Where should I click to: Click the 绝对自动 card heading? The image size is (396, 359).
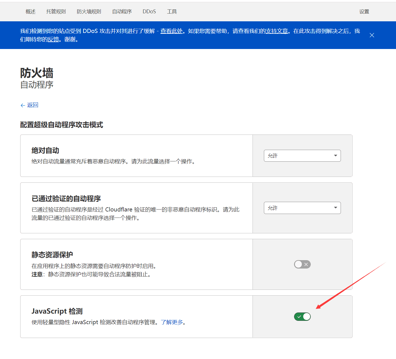pyautogui.click(x=45, y=151)
